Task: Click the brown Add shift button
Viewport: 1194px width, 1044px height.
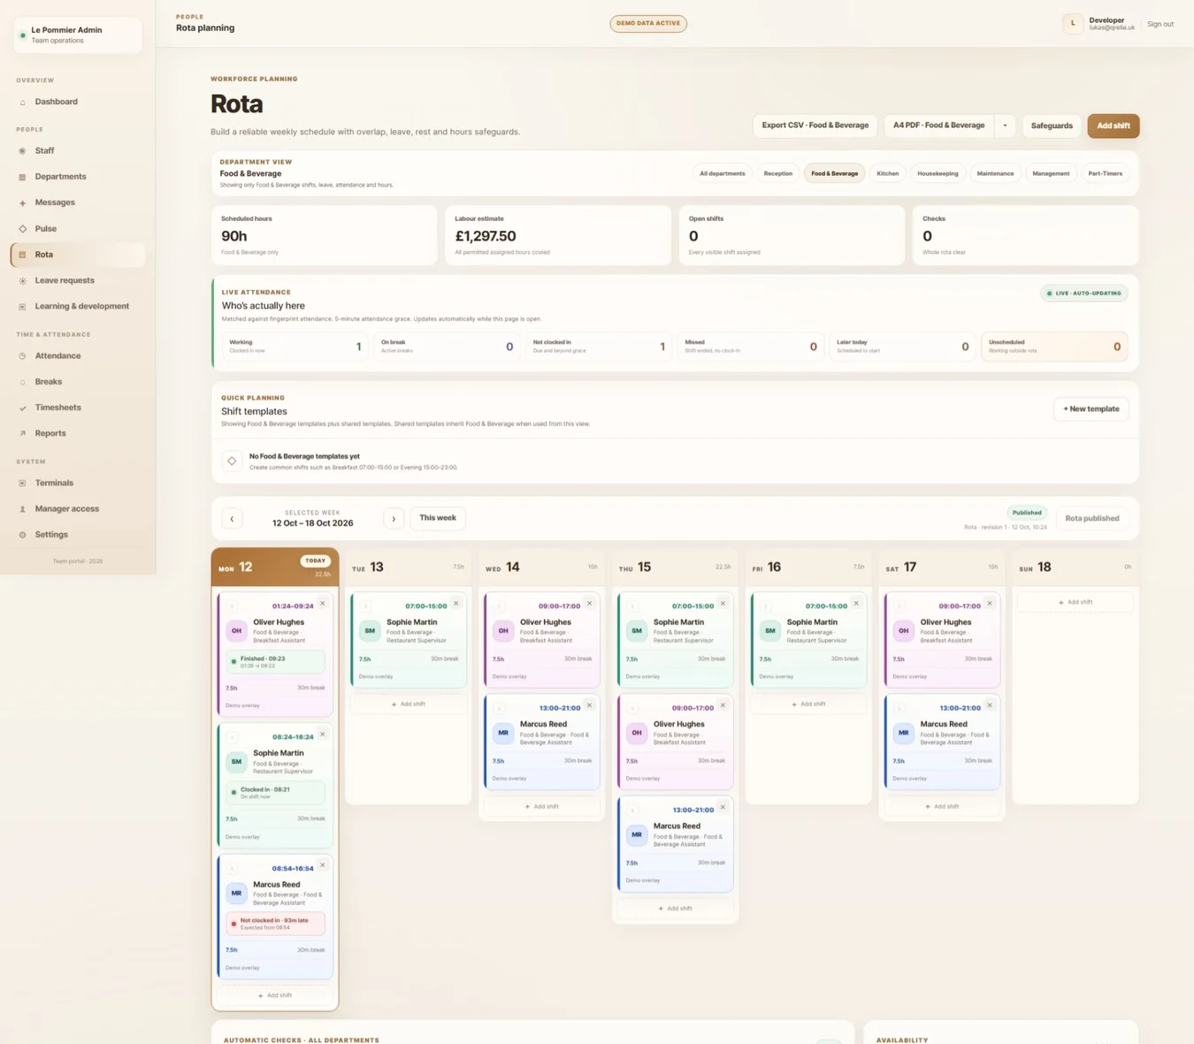Action: click(x=1113, y=126)
